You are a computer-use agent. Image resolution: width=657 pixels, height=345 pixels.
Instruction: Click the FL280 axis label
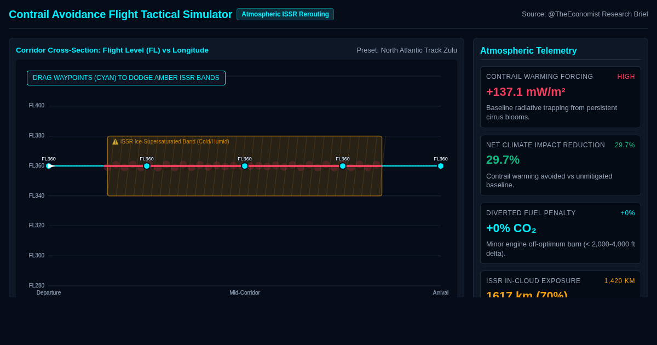coord(37,286)
